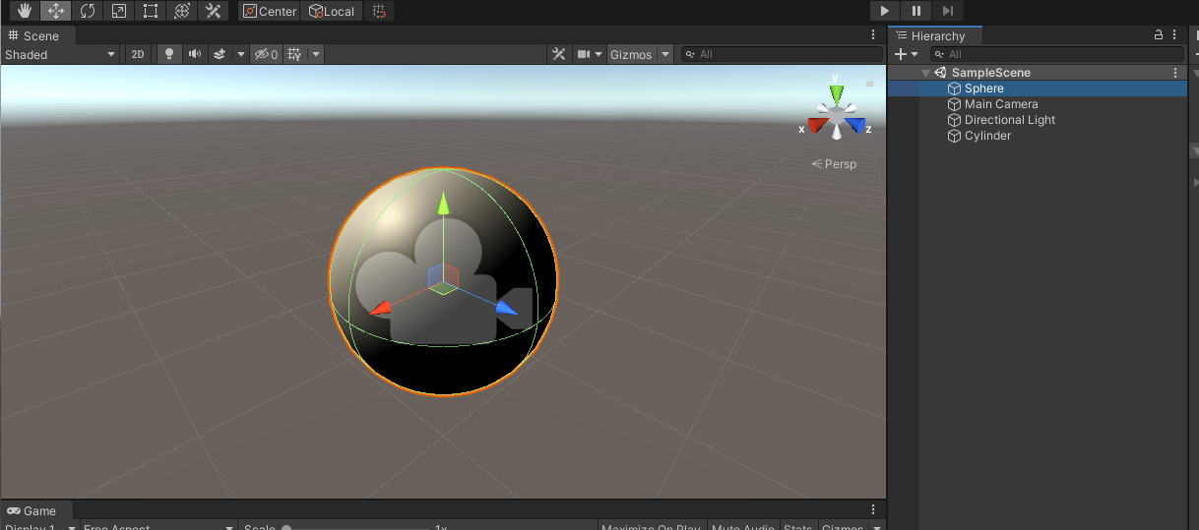Click the red X axis gizmo cone
The image size is (1199, 530).
818,126
